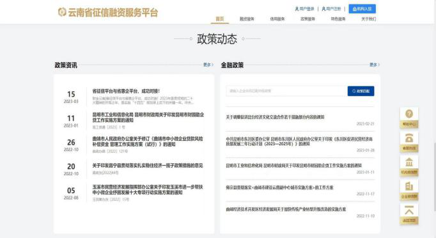Open the 融资服务 navigation tab
The height and width of the screenshot is (238, 436).
[247, 19]
